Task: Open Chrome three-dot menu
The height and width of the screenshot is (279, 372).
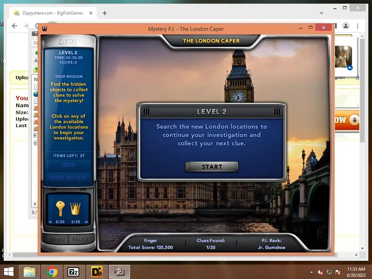Action: coord(357,26)
